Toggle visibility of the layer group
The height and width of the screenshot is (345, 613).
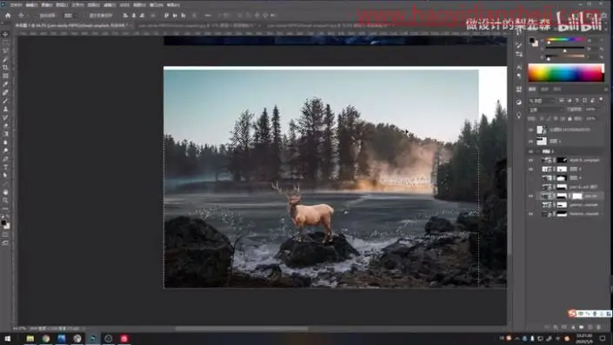pyautogui.click(x=531, y=151)
